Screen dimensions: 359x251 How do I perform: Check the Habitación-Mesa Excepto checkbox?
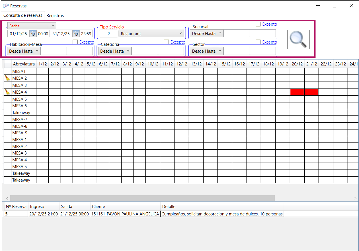(75, 42)
